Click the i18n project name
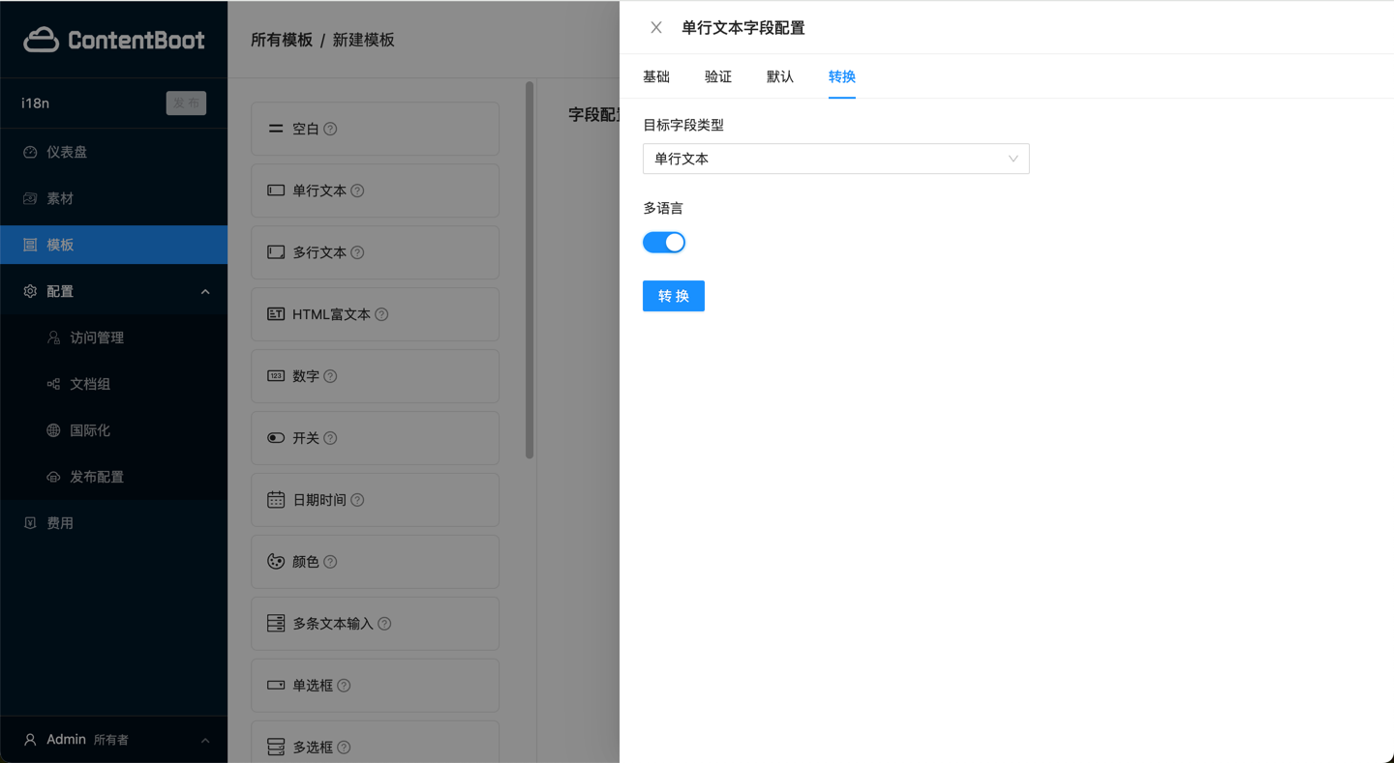This screenshot has height=763, width=1394. pyautogui.click(x=36, y=103)
